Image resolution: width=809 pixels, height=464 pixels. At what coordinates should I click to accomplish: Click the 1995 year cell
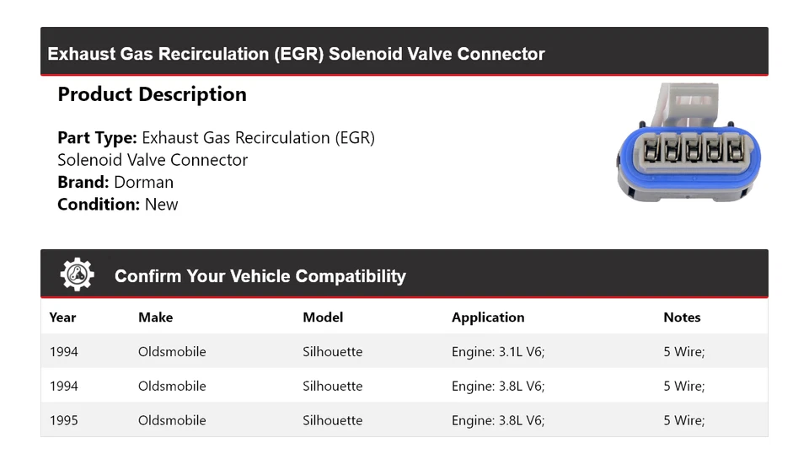point(64,420)
